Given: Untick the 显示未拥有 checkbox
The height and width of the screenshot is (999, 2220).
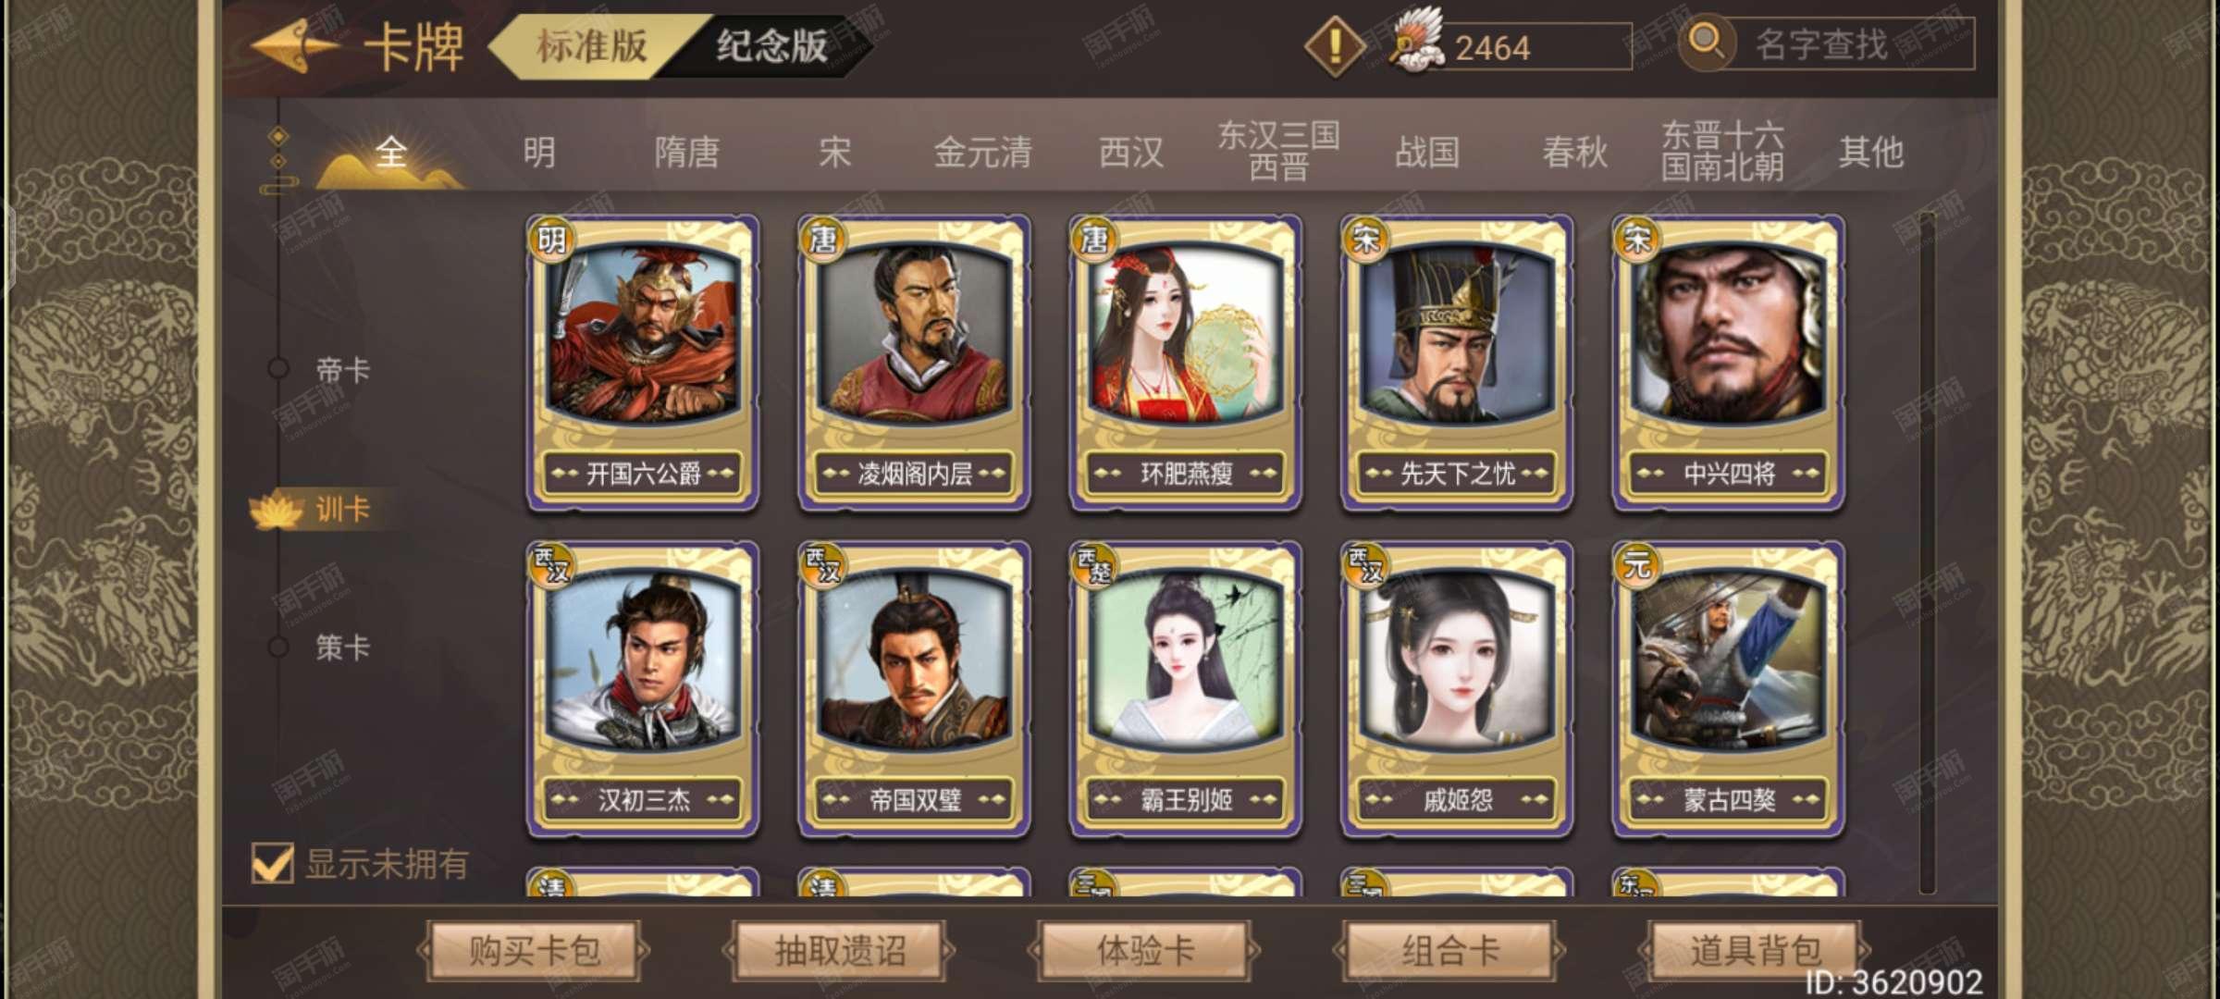Looking at the screenshot, I should coord(273,863).
